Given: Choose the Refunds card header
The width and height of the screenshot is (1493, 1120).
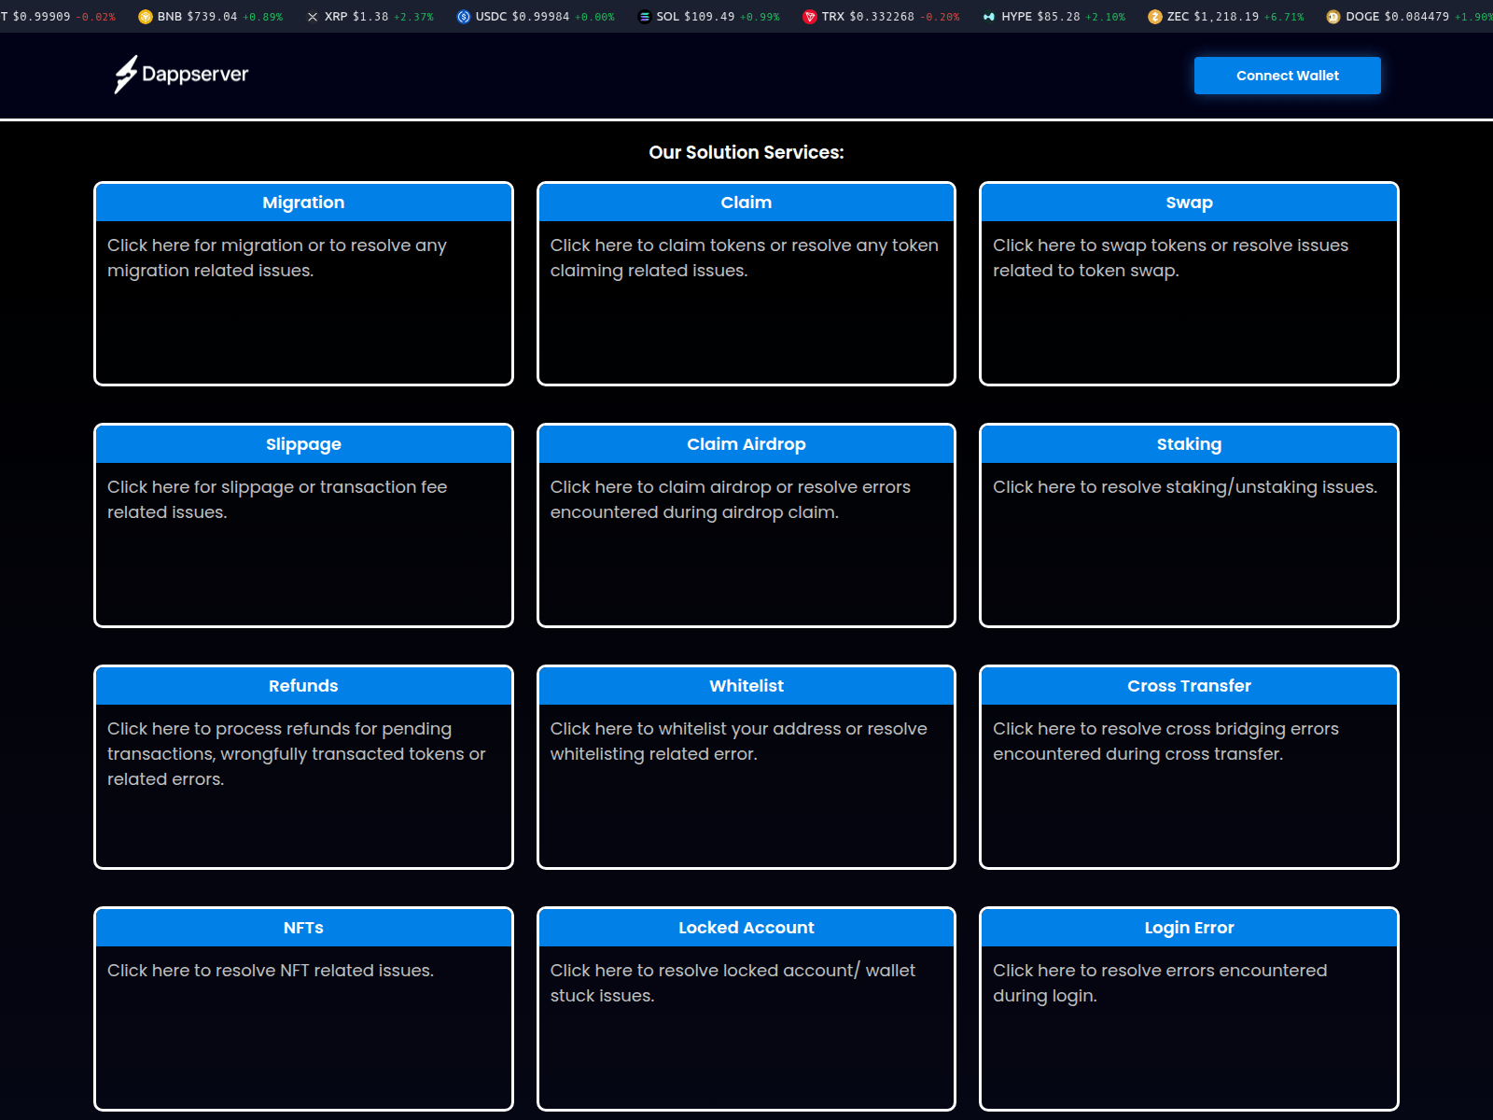Looking at the screenshot, I should 303,686.
